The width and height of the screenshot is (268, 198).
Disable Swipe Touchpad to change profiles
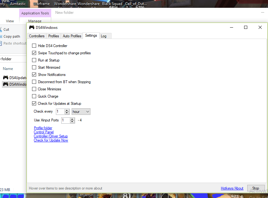point(34,53)
